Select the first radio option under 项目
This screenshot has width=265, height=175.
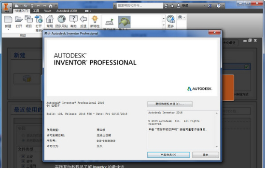(23, 135)
